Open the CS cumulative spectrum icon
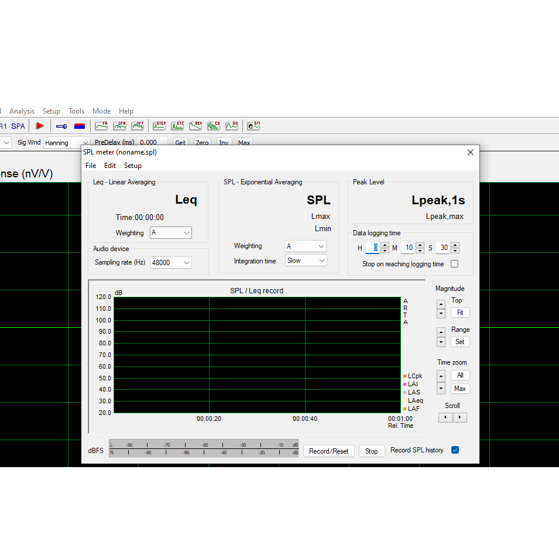The width and height of the screenshot is (559, 559). coord(214,125)
